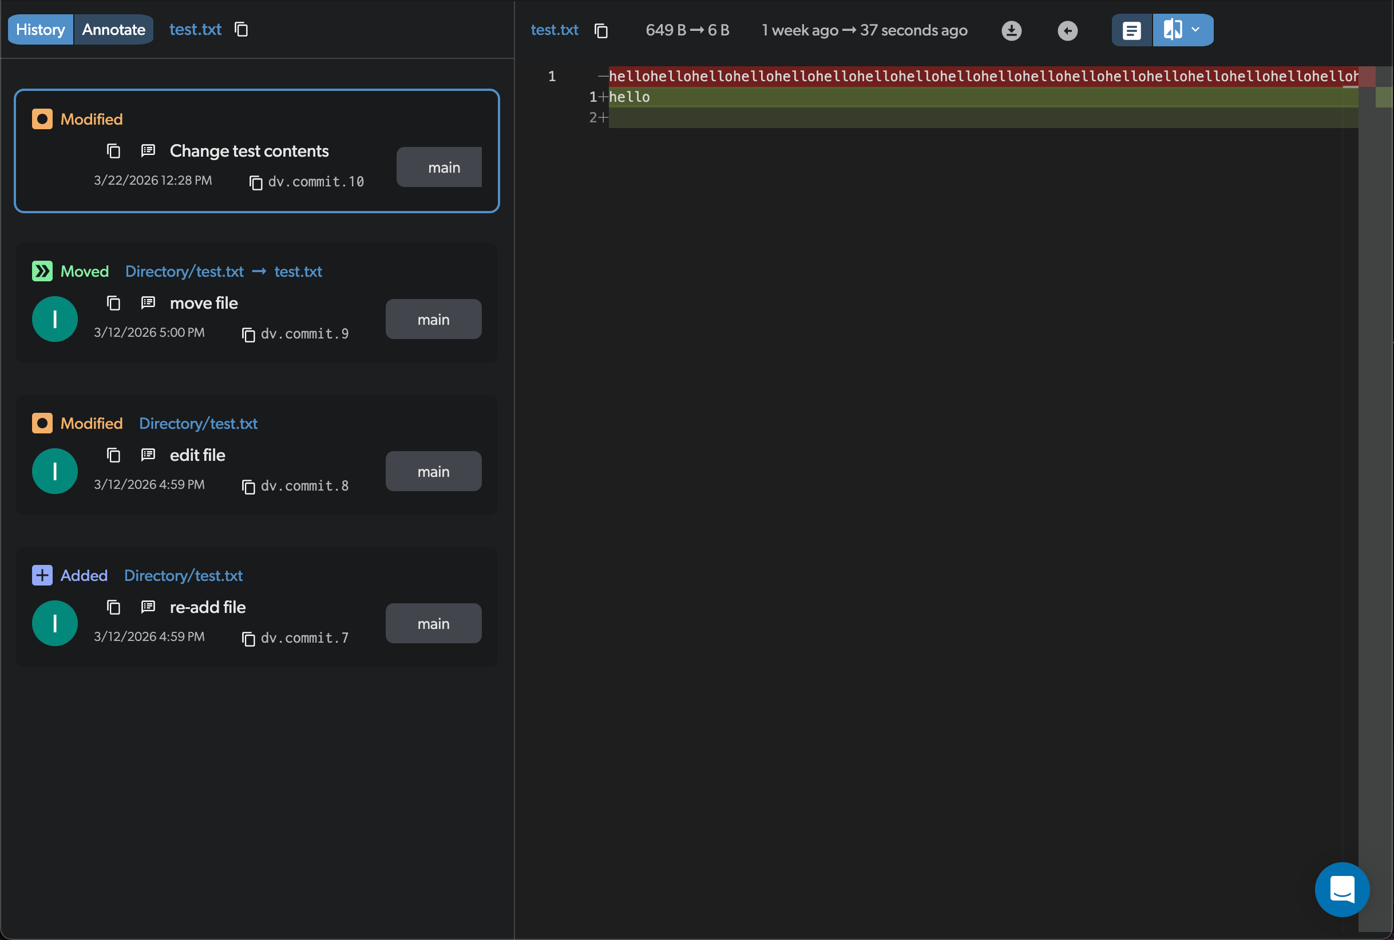Copy dv.commit.8 identifier

click(x=248, y=487)
